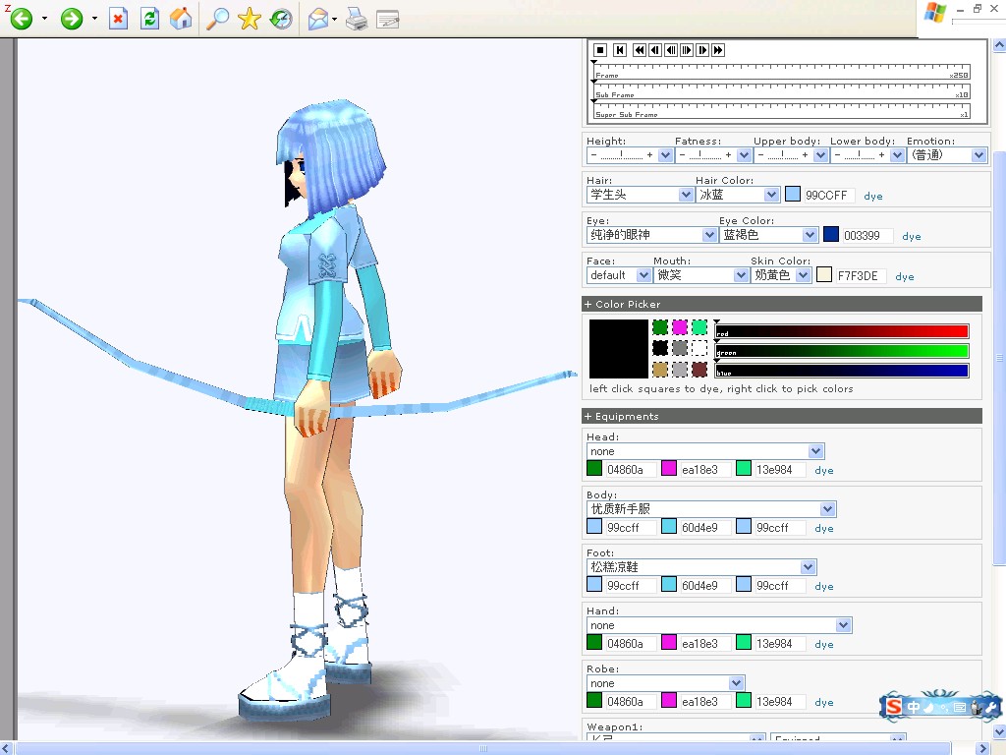Image resolution: width=1006 pixels, height=755 pixels.
Task: Click the Mail envelope icon
Action: tap(318, 20)
